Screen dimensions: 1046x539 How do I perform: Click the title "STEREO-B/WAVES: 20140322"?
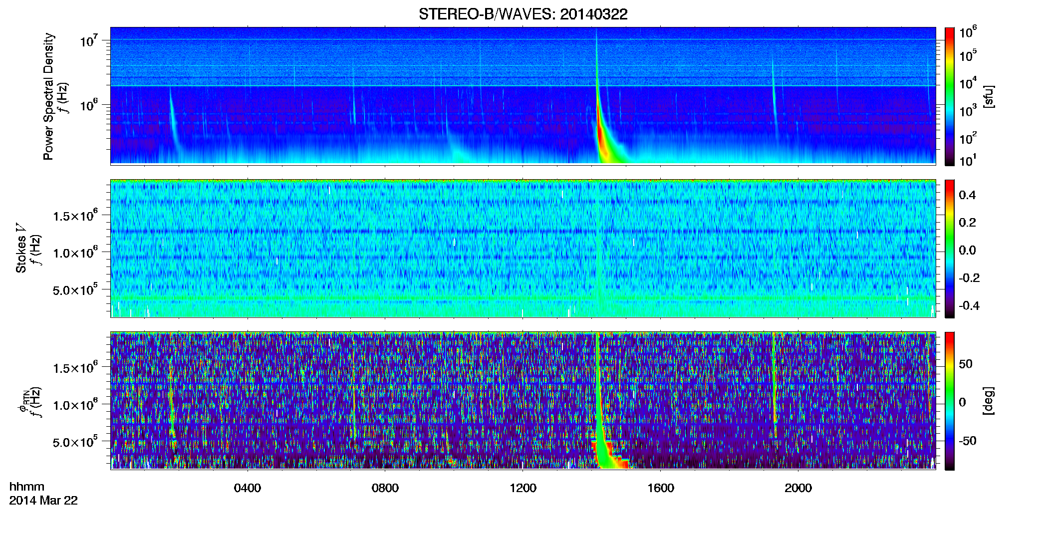click(523, 14)
